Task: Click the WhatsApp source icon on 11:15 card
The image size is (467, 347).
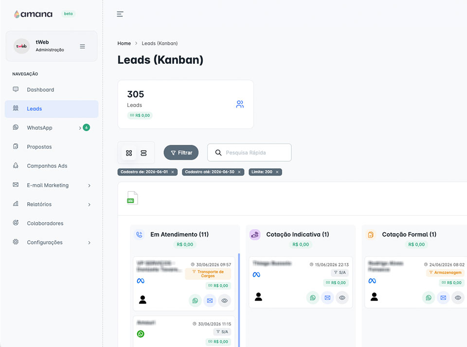Action: [x=141, y=334]
